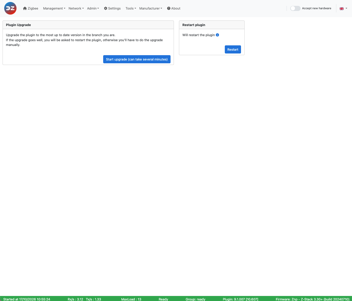Click the Tx/s rate in status bar
The height and width of the screenshot is (301, 352).
coord(93,299)
